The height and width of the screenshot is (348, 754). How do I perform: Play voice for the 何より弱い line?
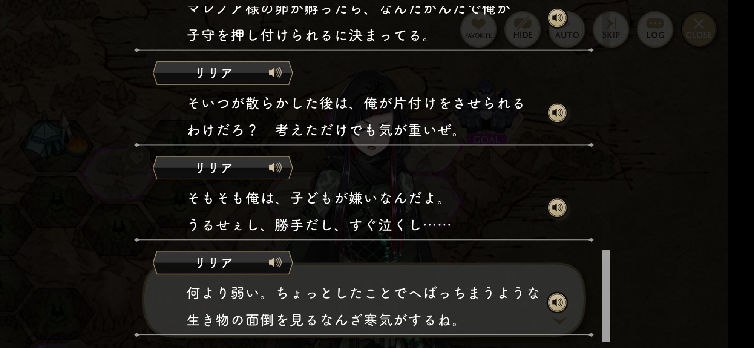pos(557,302)
